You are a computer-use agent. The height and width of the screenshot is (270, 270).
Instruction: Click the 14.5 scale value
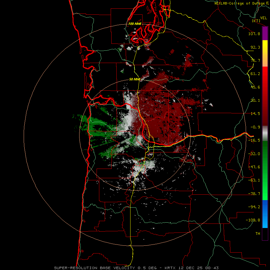pos(255,114)
